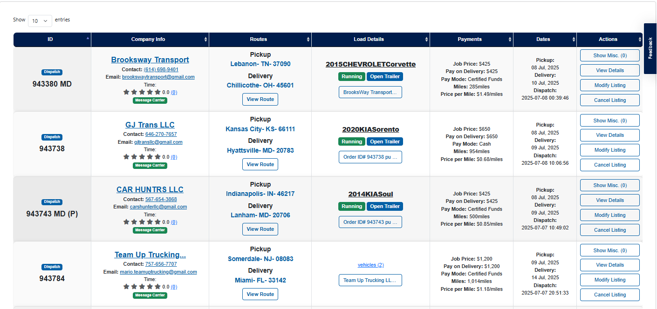This screenshot has height=309, width=657.
Task: Email mario.teamuptrucking@gmail.com
Action: (x=158, y=272)
